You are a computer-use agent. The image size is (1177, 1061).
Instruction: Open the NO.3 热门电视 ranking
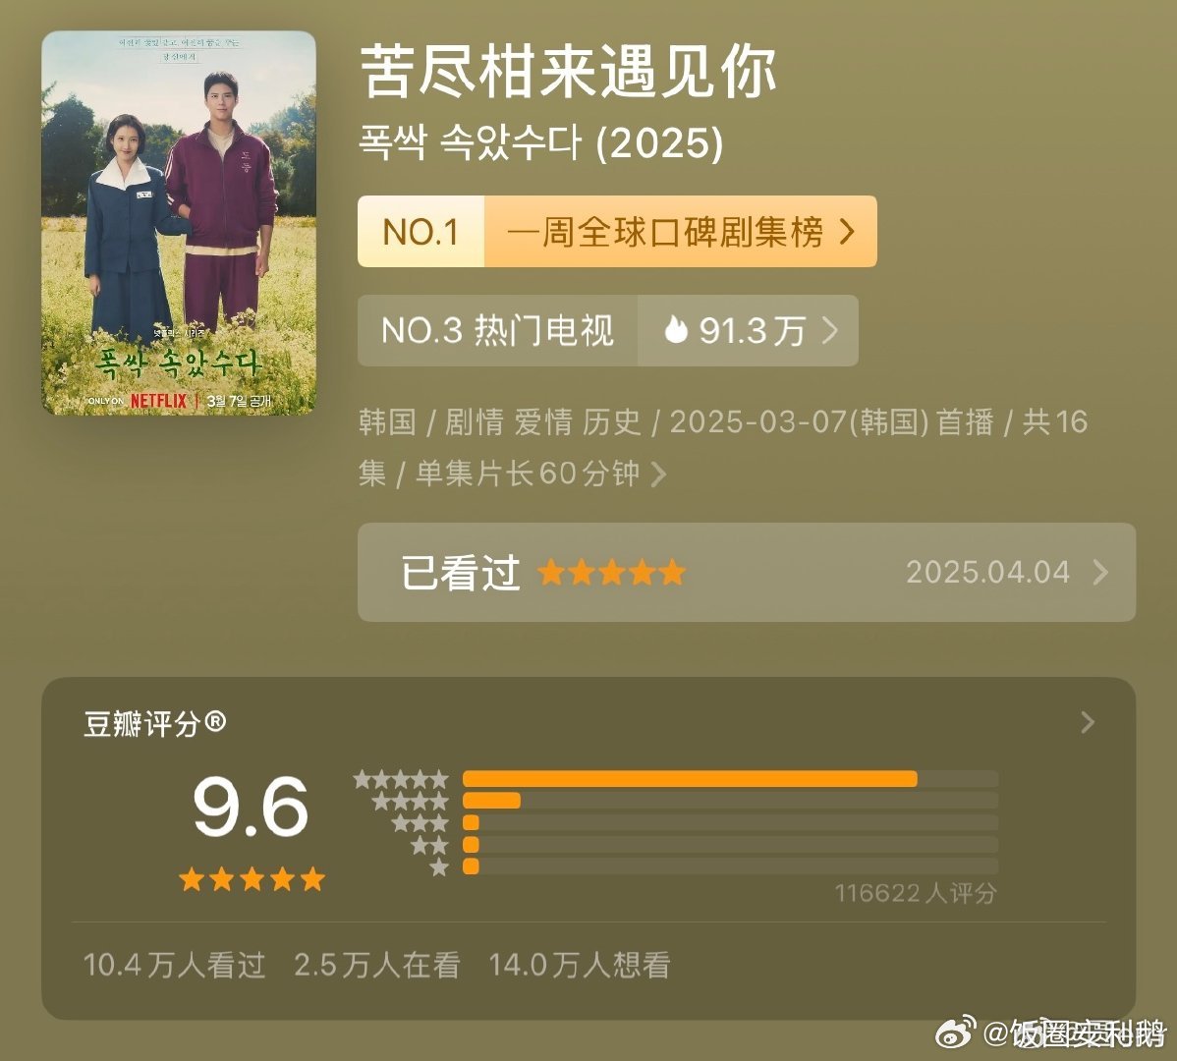498,330
